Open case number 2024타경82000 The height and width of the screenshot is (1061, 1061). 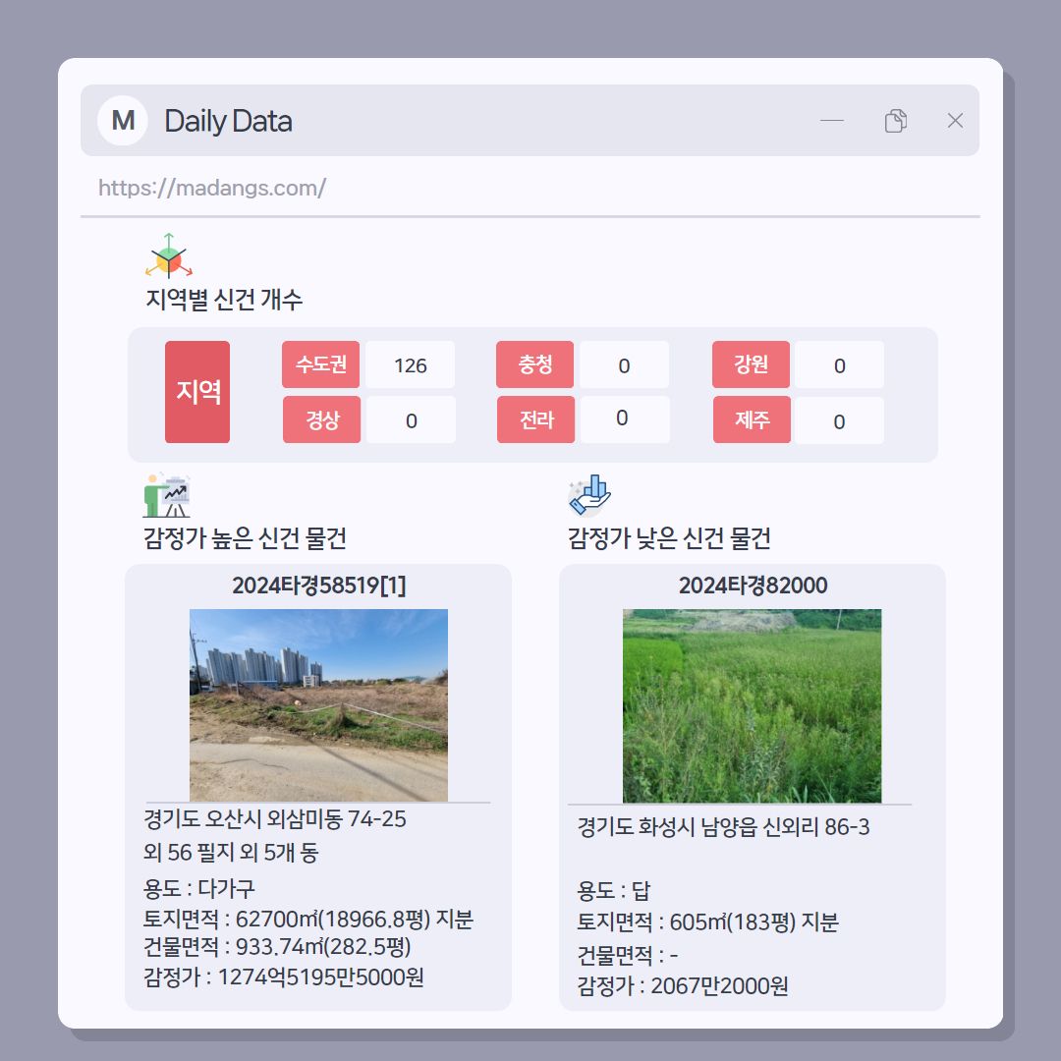[x=753, y=586]
